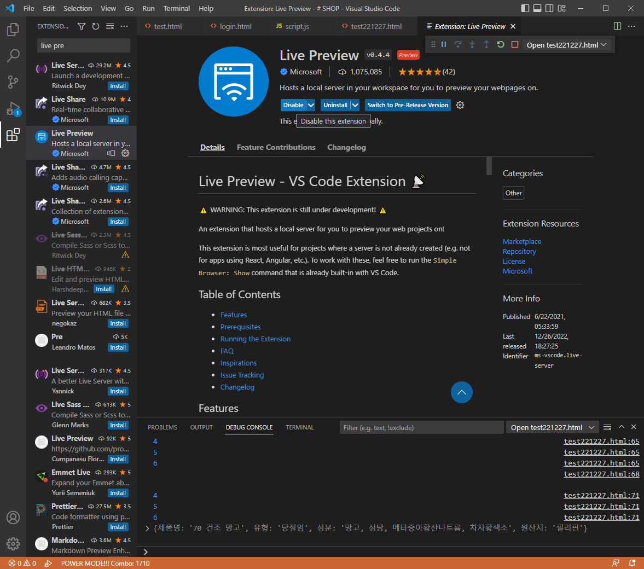
Task: Open the Run and Debug view
Action: [x=13, y=108]
